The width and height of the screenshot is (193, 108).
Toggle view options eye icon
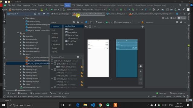[86, 27]
